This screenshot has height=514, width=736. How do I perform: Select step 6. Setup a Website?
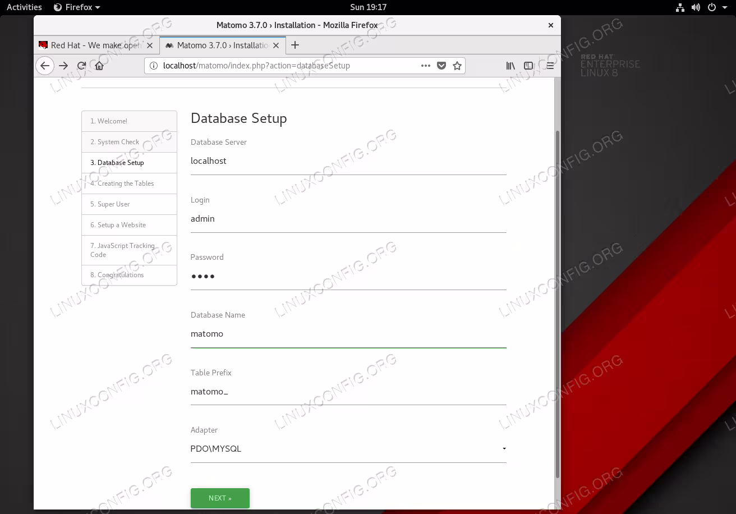(129, 225)
